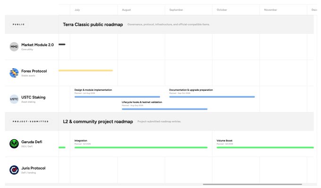Click the 'Documentation & upgrade preparation' label
Image resolution: width=321 pixels, height=188 pixels.
[x=191, y=90]
